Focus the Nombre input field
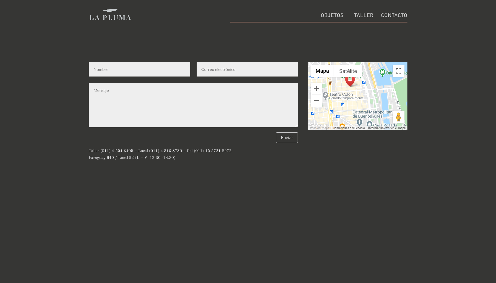Screen dimensions: 496x283 point(139,69)
